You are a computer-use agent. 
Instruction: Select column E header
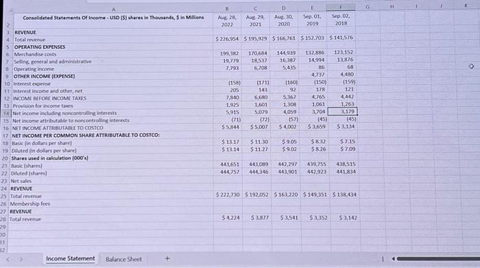pyautogui.click(x=312, y=8)
